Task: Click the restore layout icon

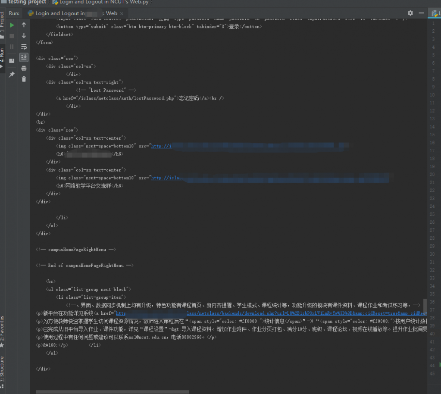Action: (12, 60)
